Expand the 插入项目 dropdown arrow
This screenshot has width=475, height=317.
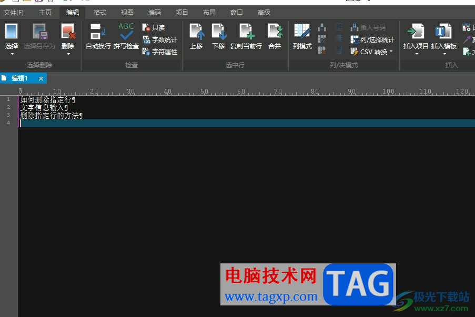417,54
